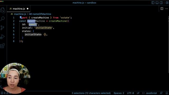Click the 'from' keyword on line 1
This screenshot has width=169, height=95.
tap(56, 18)
